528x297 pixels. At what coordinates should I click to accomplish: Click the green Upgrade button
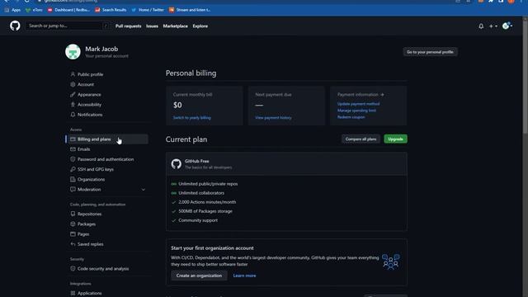395,139
